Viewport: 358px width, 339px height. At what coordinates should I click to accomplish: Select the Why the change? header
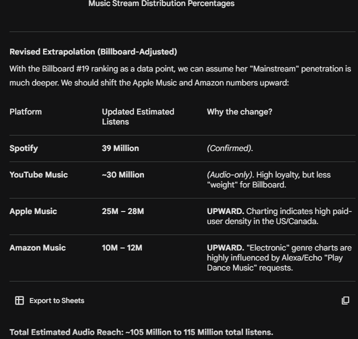tap(239, 112)
